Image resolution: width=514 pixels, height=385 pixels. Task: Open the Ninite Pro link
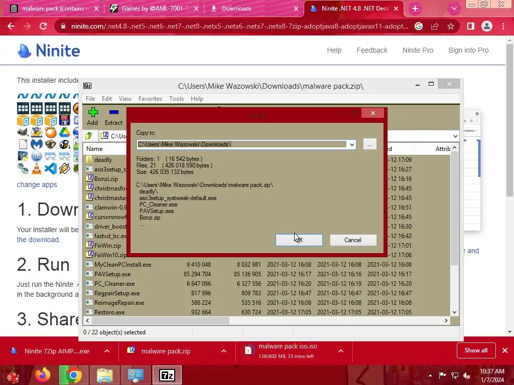[418, 50]
